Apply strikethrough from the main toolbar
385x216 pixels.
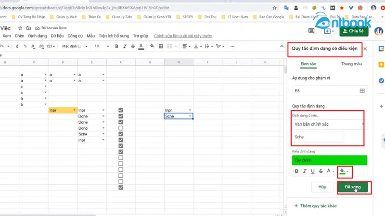pyautogui.click(x=133, y=46)
